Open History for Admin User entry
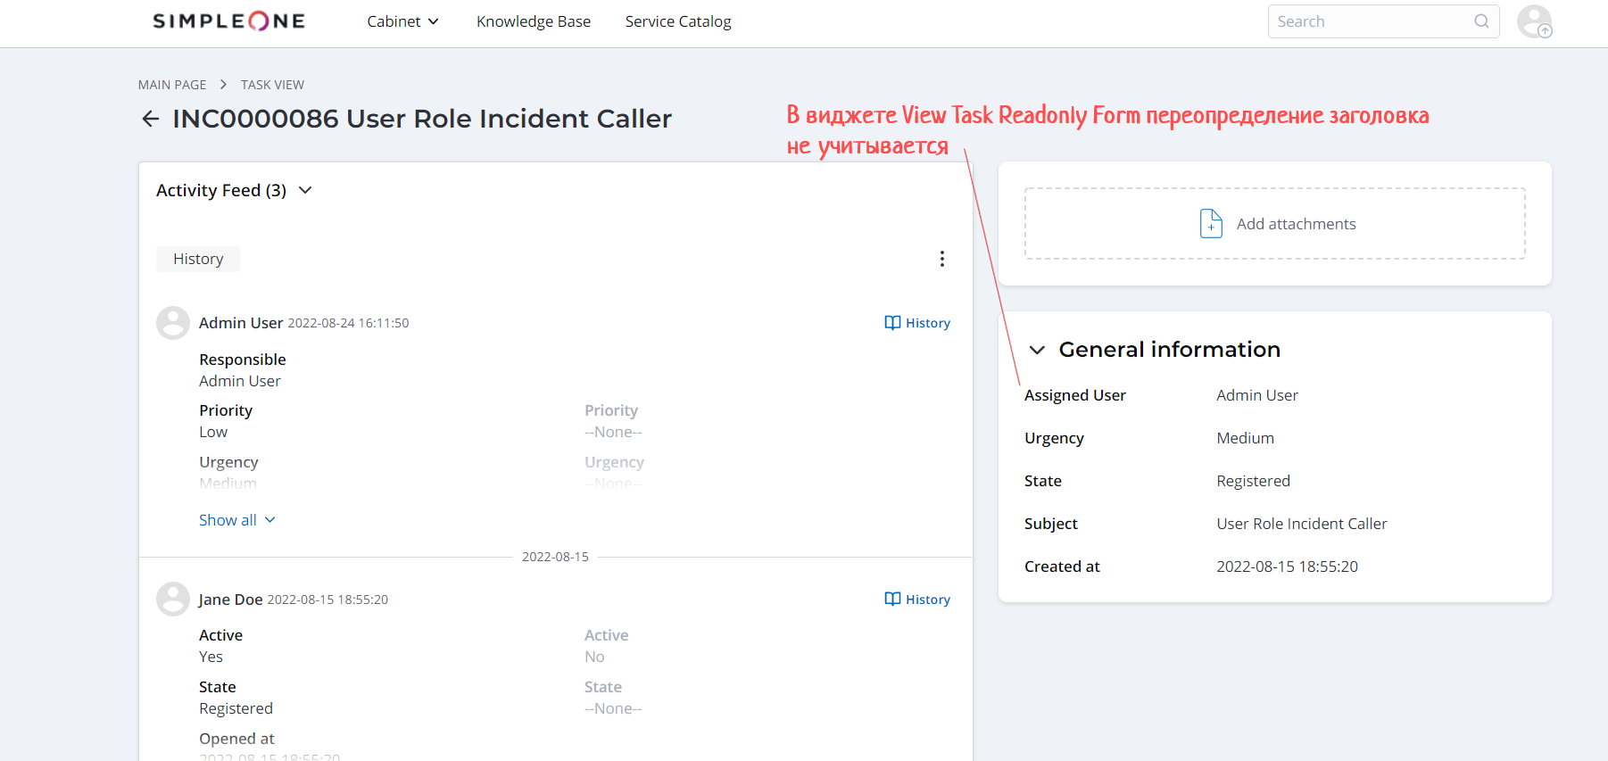The width and height of the screenshot is (1608, 761). (917, 323)
